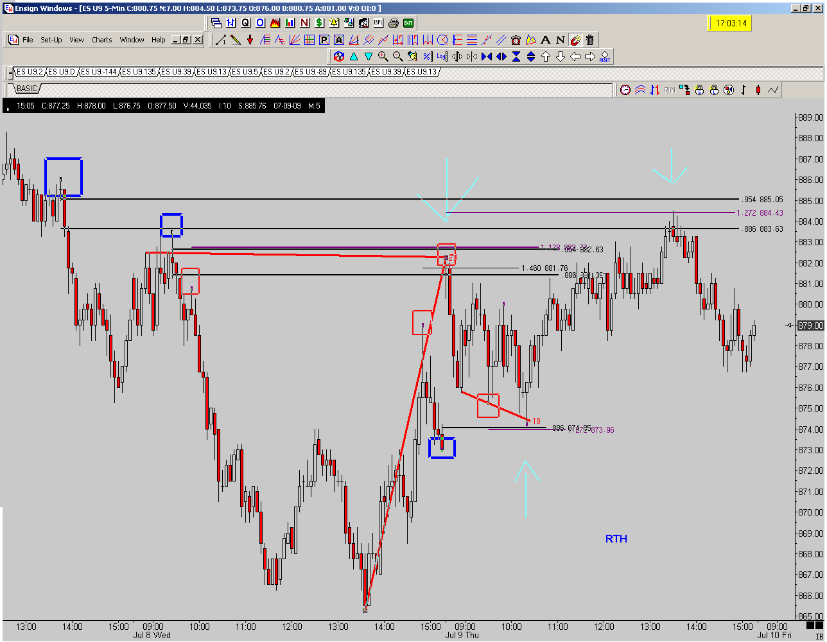Switch to line chart style

coord(773,90)
